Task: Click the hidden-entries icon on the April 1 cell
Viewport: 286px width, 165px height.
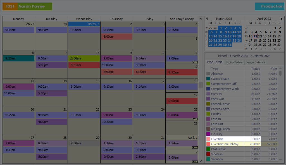Action: tap(195, 147)
